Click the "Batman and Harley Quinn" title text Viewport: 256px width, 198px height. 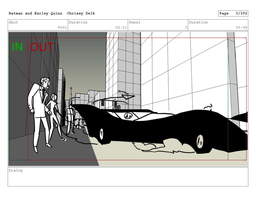35,13
